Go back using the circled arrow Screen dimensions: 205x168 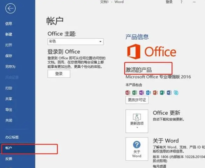[x=10, y=8]
